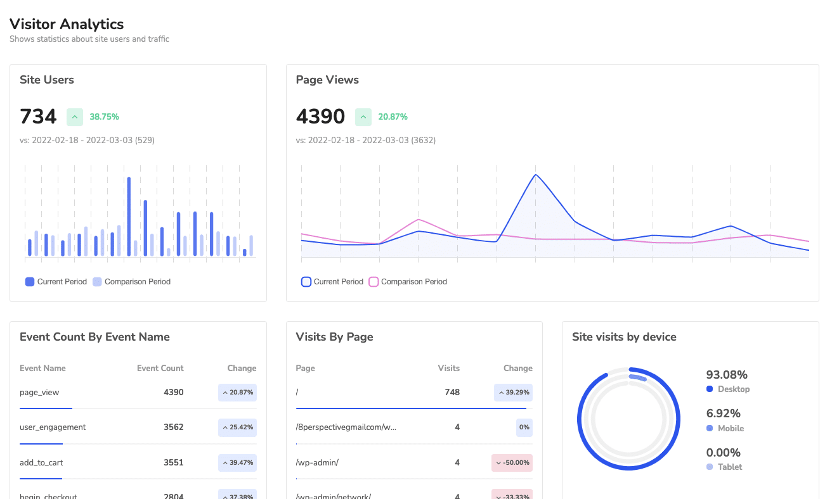Click the green up-arrow badge beside Page Views total

(x=363, y=117)
